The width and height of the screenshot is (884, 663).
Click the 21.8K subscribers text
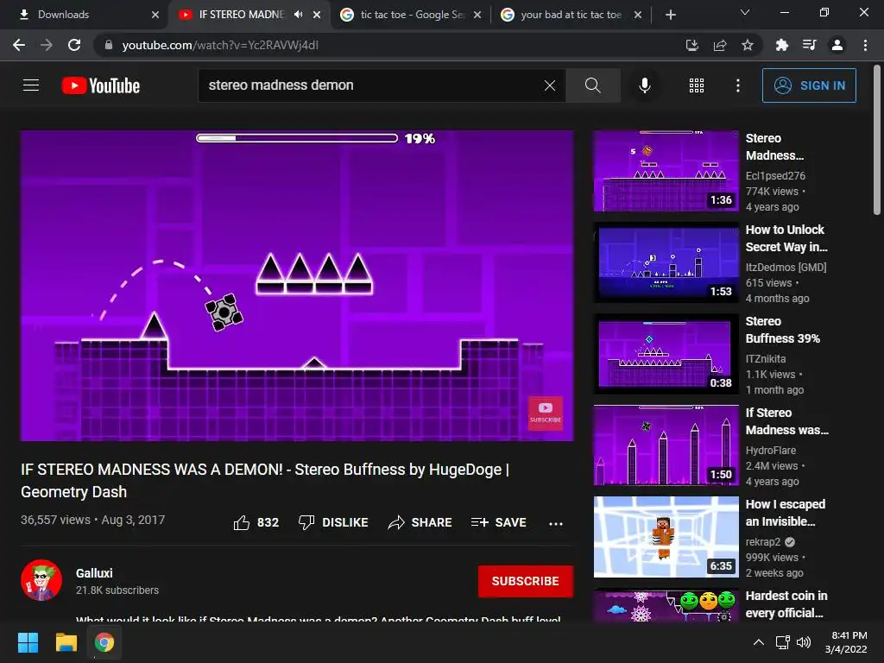point(117,590)
